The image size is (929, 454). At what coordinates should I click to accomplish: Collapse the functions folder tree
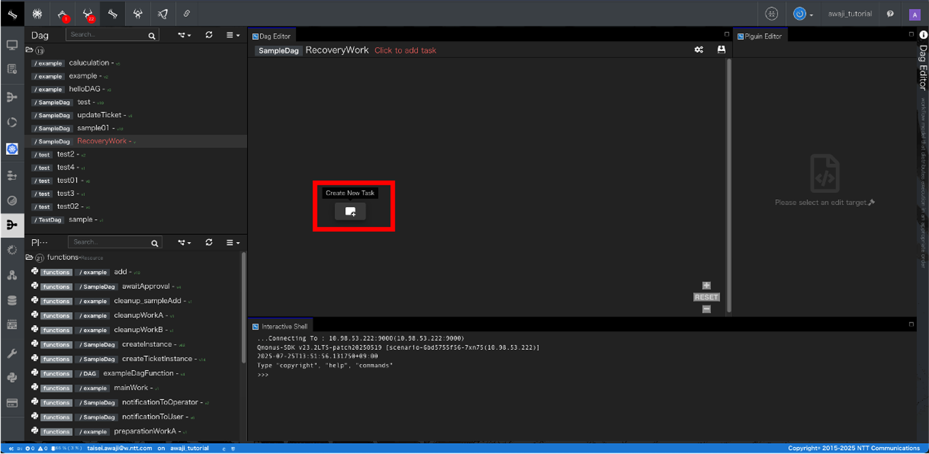point(30,257)
